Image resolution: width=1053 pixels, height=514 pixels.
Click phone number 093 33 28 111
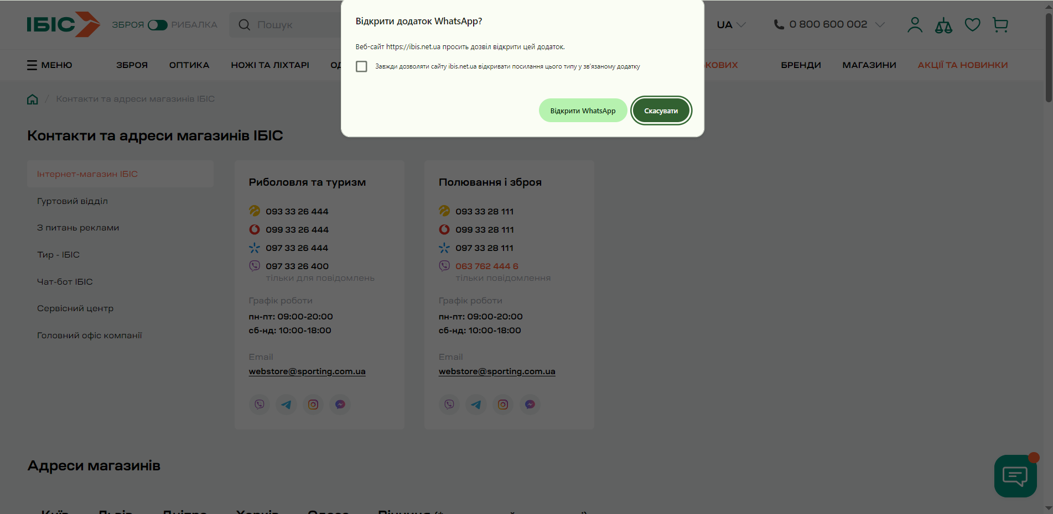[485, 212]
